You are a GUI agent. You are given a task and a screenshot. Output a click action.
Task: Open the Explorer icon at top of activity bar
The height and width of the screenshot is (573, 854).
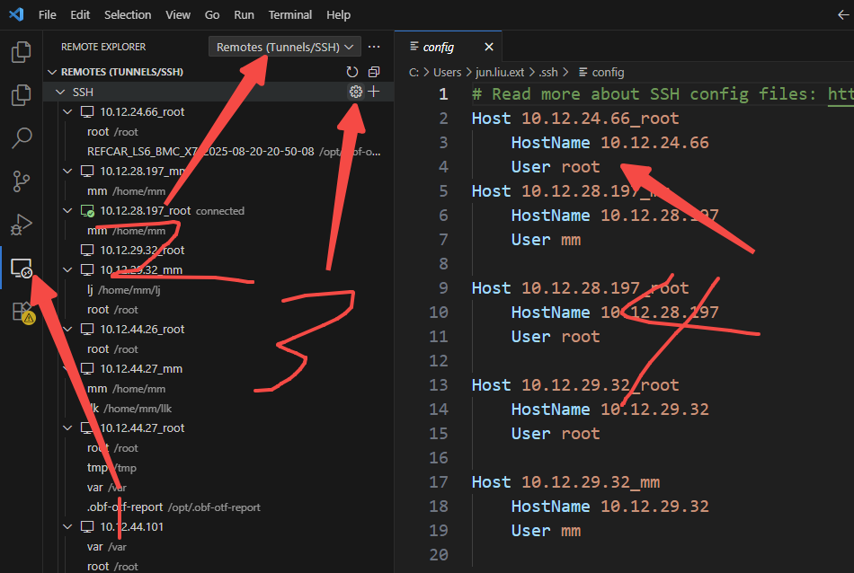pyautogui.click(x=20, y=52)
